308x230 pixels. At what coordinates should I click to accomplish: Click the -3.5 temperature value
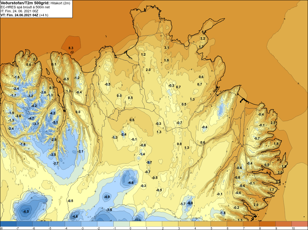click(53, 155)
